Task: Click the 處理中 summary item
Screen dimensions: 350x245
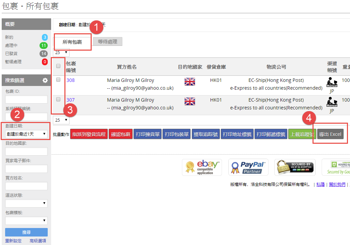Action: [11, 46]
